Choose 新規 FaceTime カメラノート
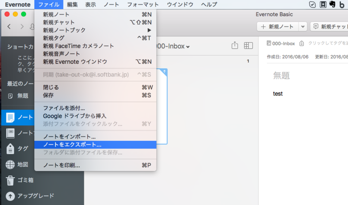The width and height of the screenshot is (348, 205). pos(95,46)
